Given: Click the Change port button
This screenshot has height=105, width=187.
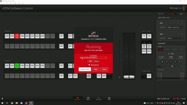Looking at the screenshot, I should (x=96, y=61).
